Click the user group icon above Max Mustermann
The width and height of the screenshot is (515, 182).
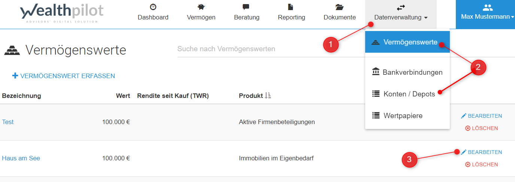[488, 7]
